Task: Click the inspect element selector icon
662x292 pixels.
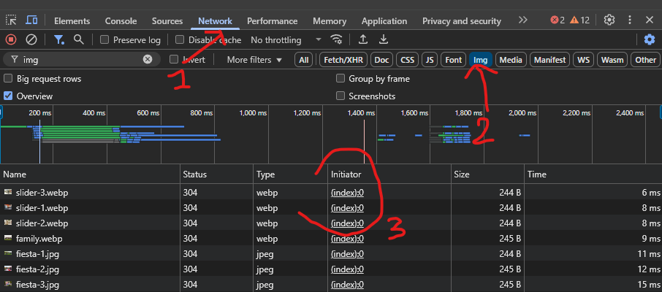Action: (11, 20)
